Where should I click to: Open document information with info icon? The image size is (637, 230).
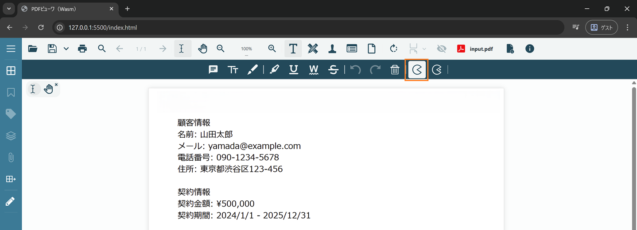[530, 49]
